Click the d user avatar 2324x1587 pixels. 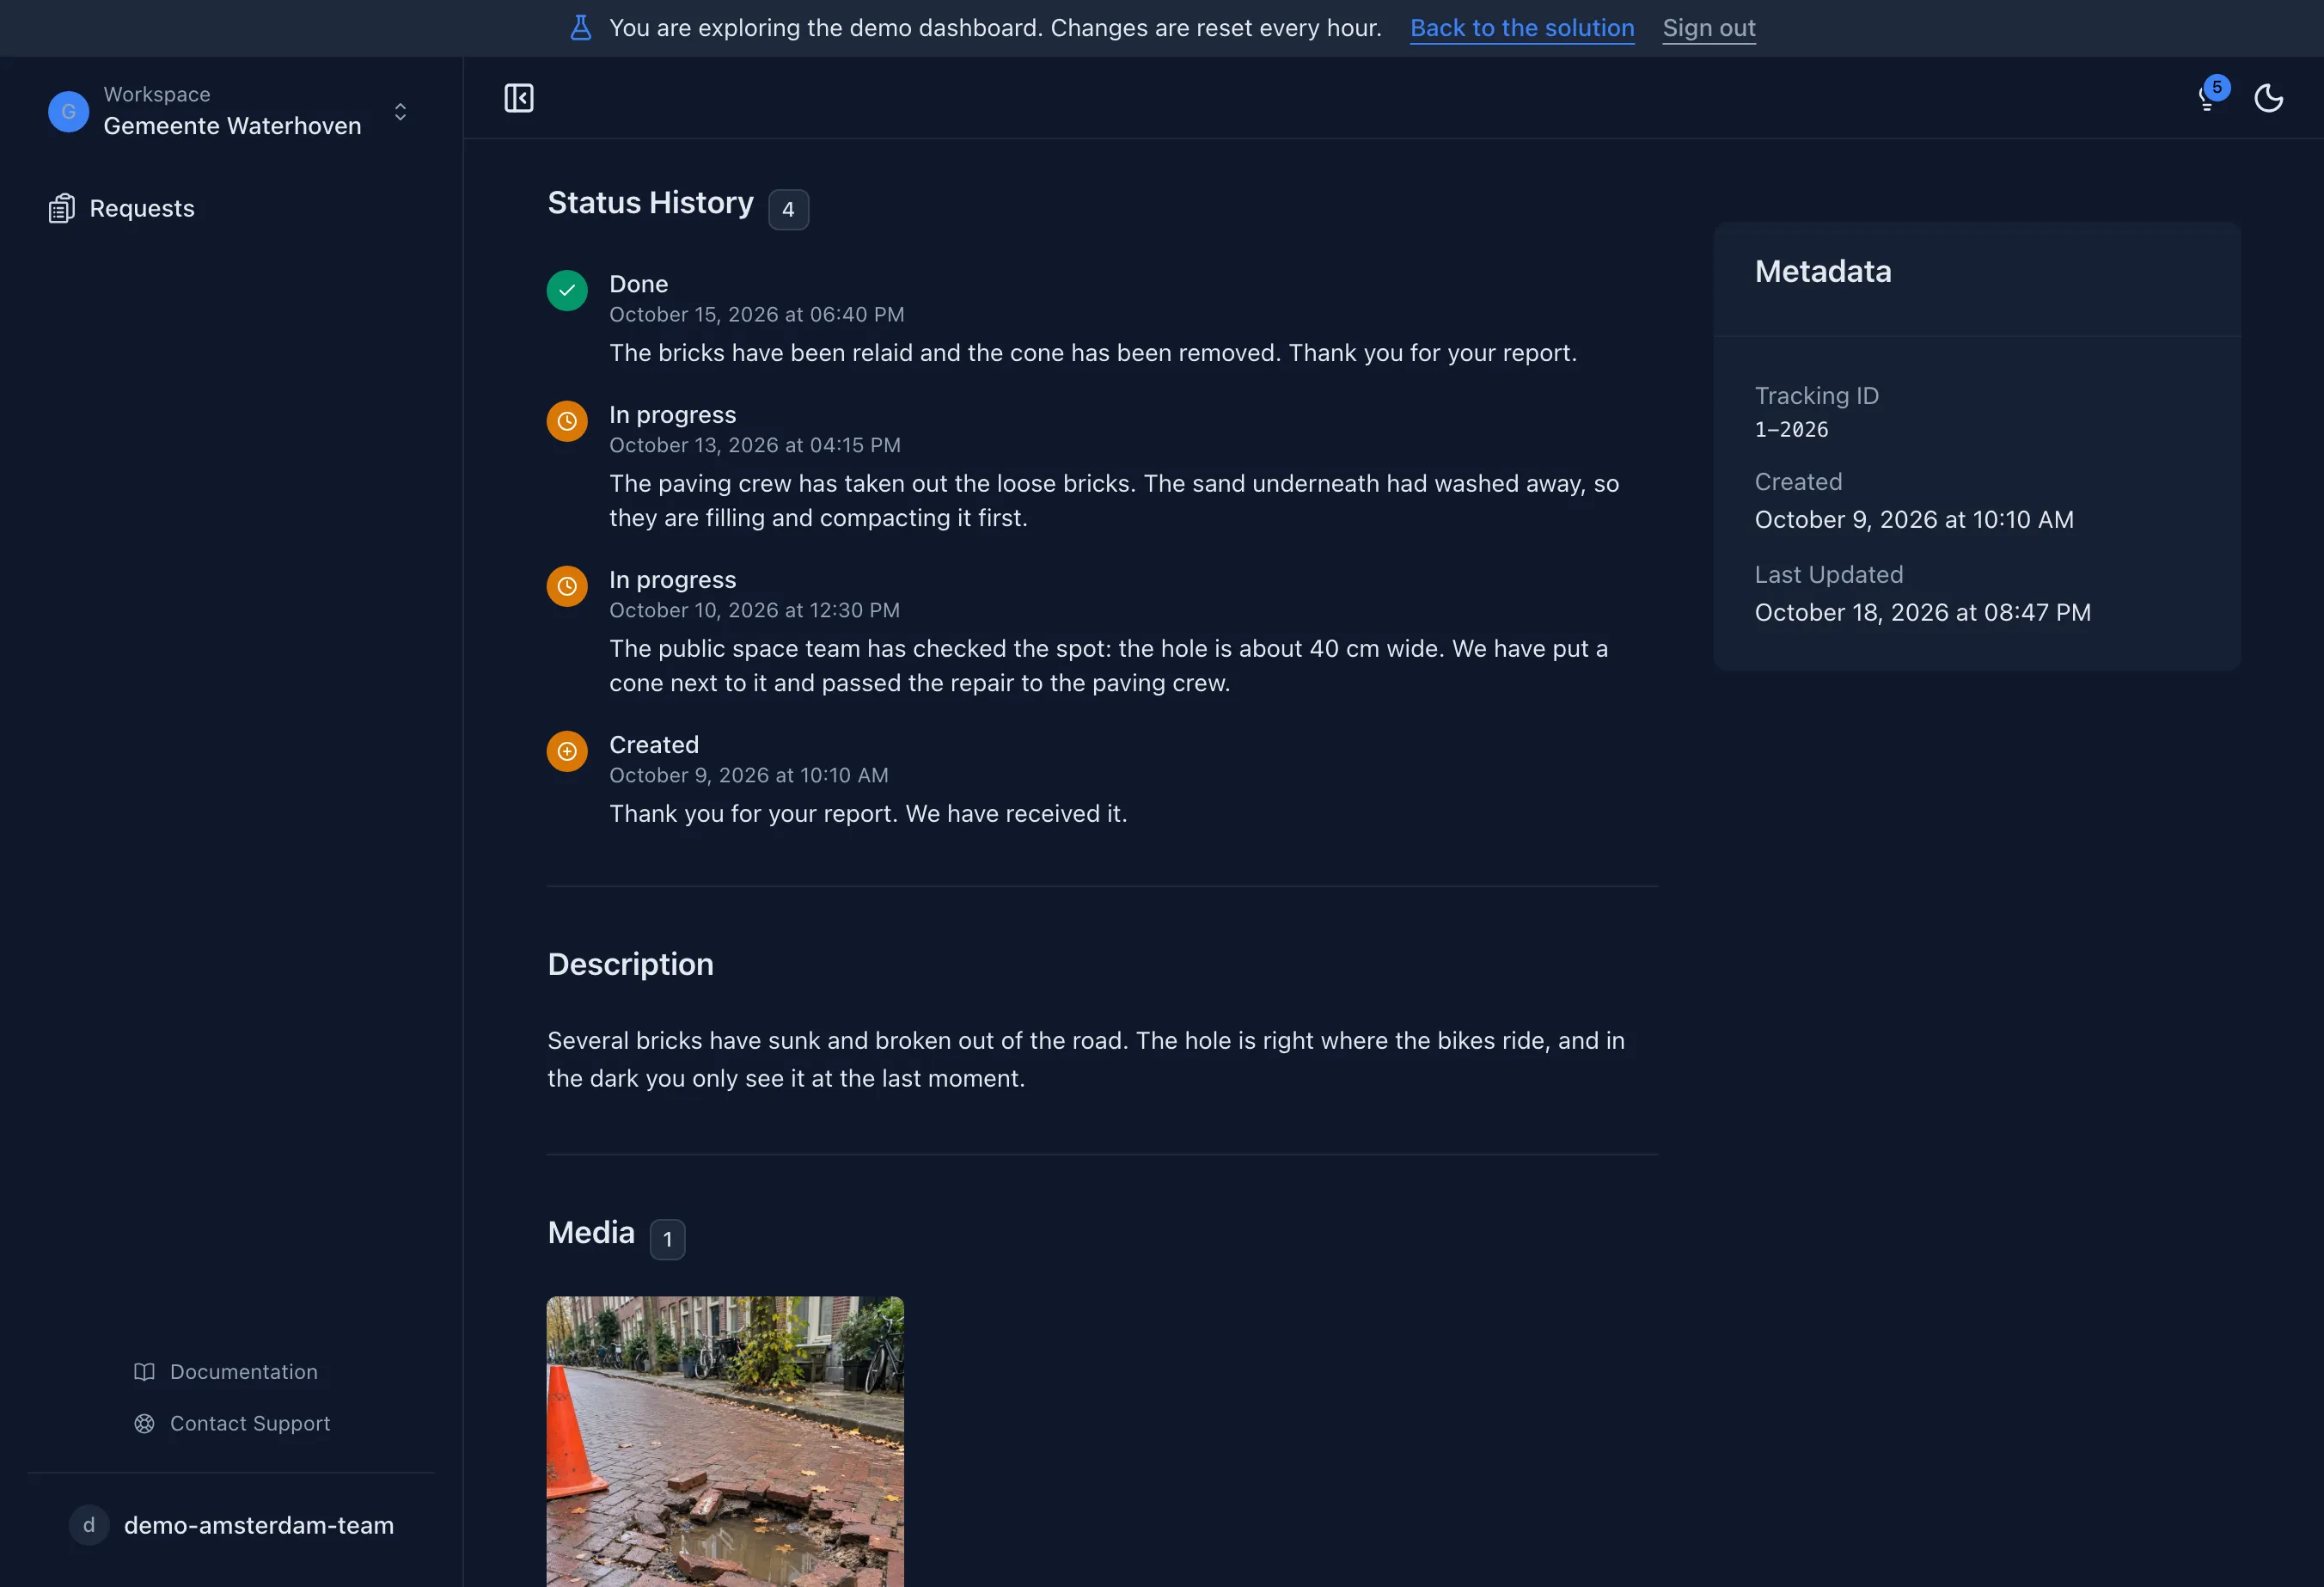pyautogui.click(x=89, y=1525)
